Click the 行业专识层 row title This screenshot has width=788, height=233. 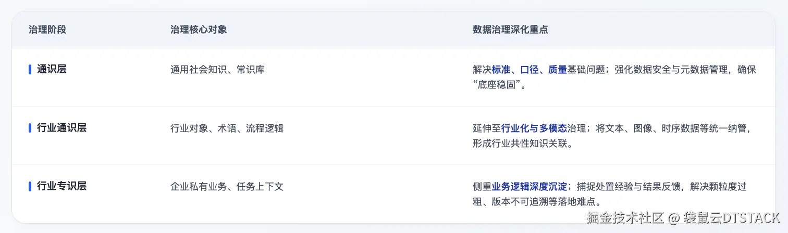61,186
